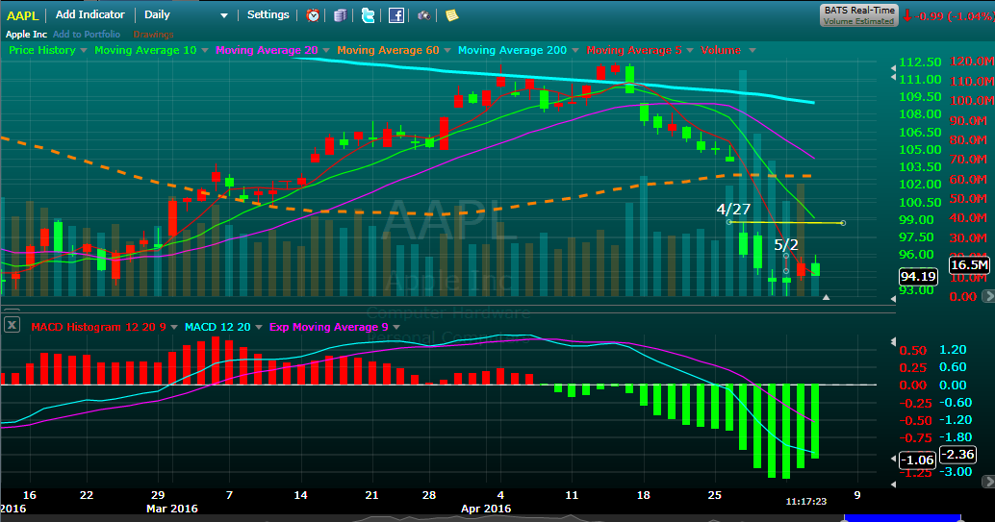Close the MACD indicator pane with X
Viewport: 995px width, 522px height.
12,325
